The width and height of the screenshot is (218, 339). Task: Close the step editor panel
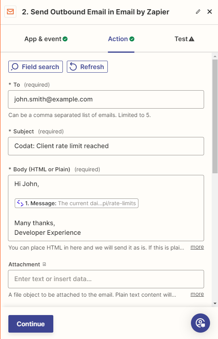210,12
